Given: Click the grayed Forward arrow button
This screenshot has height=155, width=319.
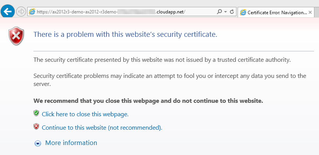Looking at the screenshot, I should coord(21,12).
